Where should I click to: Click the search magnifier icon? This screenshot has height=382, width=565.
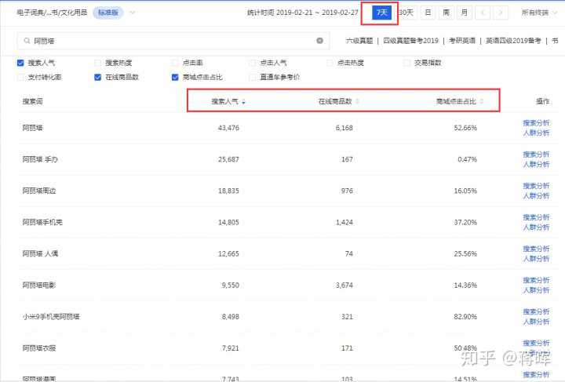(x=27, y=41)
